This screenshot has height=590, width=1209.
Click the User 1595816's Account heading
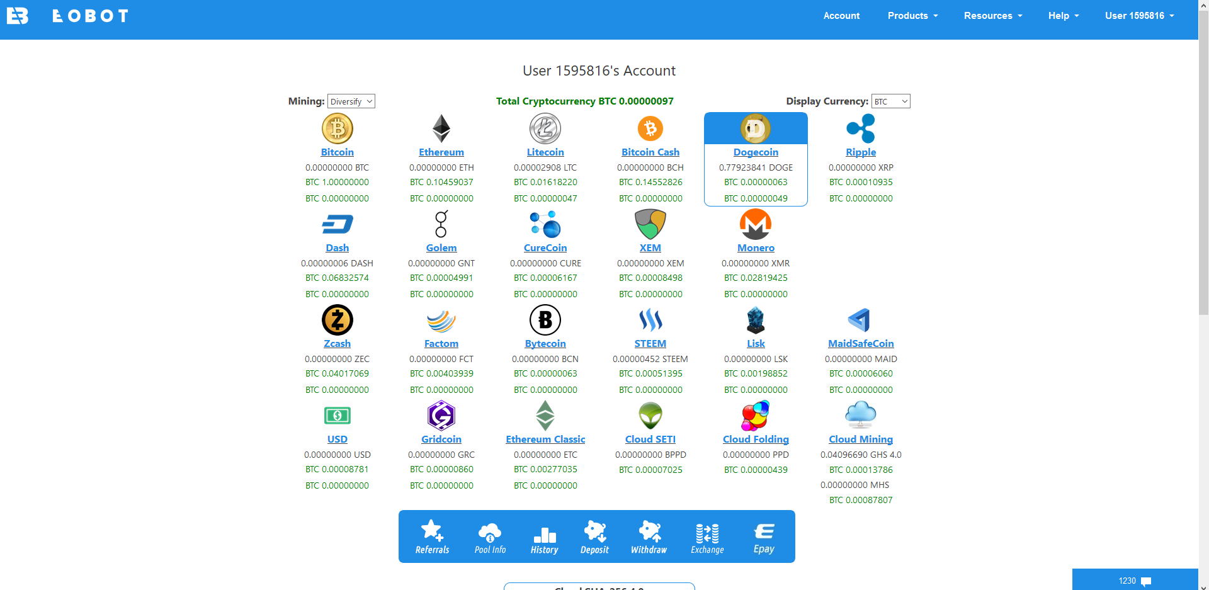pyautogui.click(x=599, y=71)
